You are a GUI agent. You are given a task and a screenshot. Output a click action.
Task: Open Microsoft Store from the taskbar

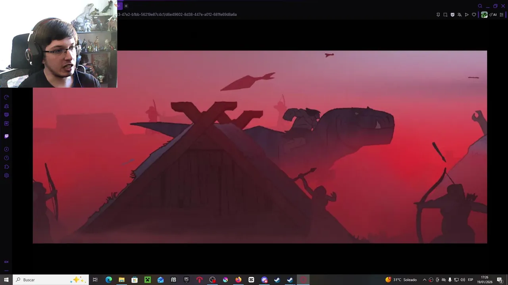135,280
